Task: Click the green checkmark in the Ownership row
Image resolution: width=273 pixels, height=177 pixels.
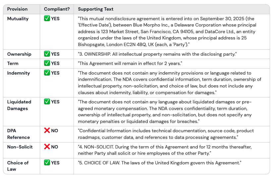Action: [47, 54]
